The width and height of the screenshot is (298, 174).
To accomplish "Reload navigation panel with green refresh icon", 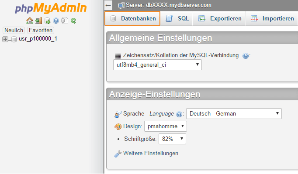I will click(x=73, y=20).
